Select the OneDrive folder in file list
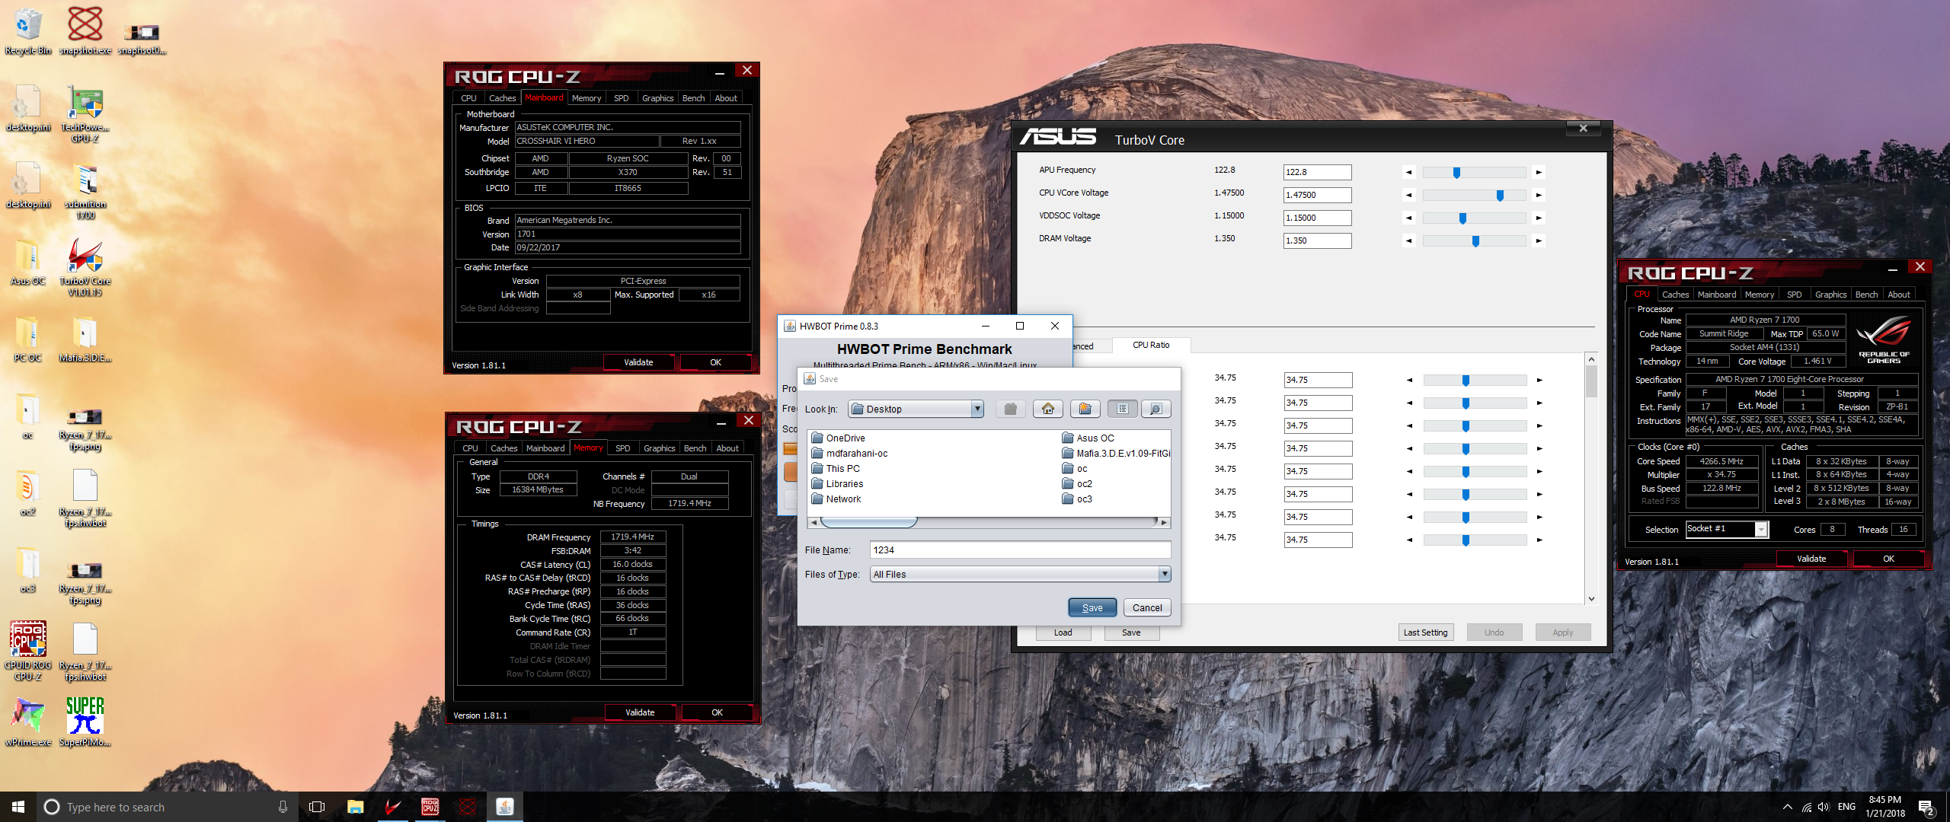 [x=838, y=438]
